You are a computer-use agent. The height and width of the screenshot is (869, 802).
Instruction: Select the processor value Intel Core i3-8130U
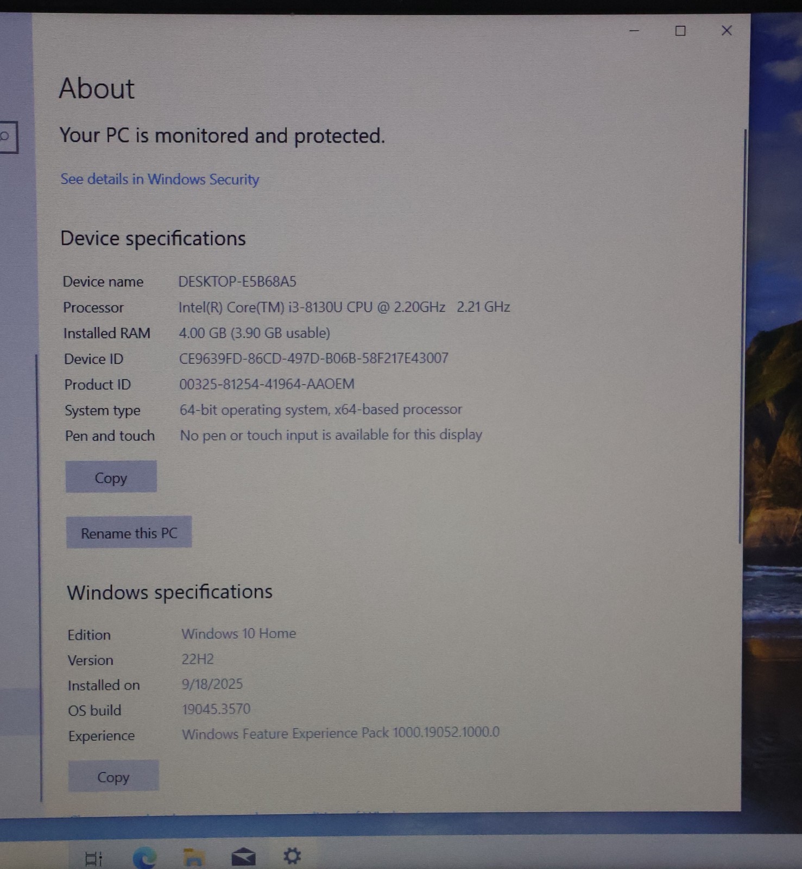coord(344,307)
